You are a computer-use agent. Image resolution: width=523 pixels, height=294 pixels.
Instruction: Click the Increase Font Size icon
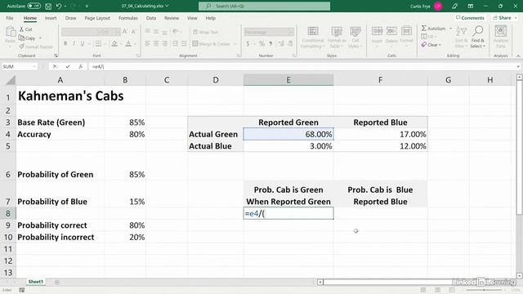(125, 32)
